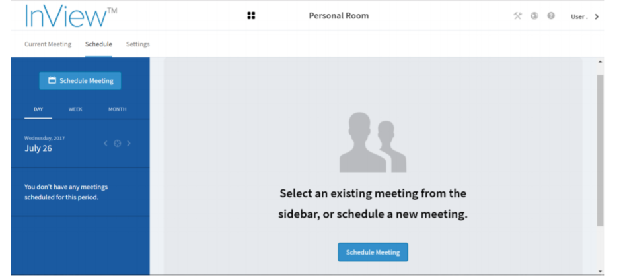The width and height of the screenshot is (623, 277).
Task: Switch calendar to MONTH view
Action: point(118,109)
